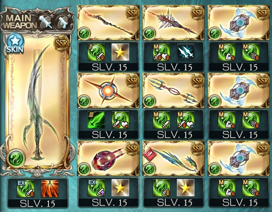Click the M muscle-arm skill under bottom gauntlet
This screenshot has height=212, width=272.
(x=227, y=188)
